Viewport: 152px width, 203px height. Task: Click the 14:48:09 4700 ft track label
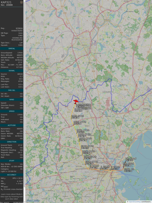pyautogui.click(x=77, y=117)
